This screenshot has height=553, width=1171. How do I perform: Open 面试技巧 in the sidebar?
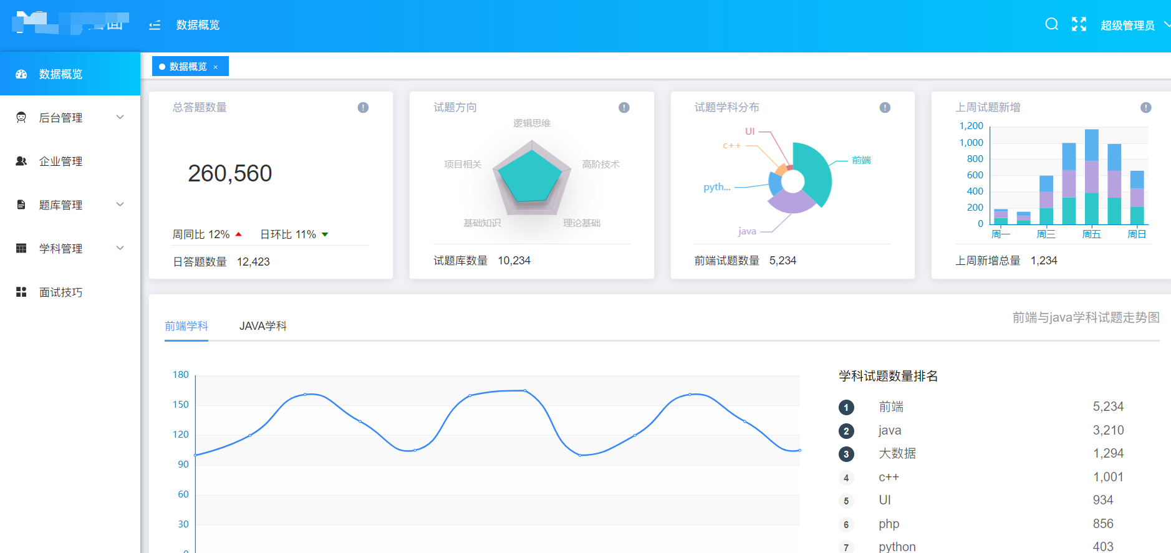coord(70,292)
